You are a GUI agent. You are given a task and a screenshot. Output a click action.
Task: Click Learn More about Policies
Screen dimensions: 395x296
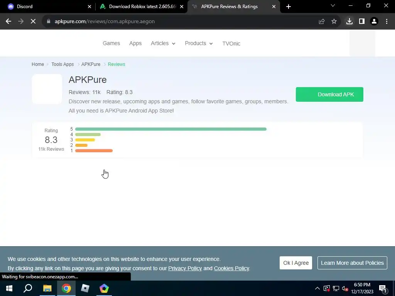click(352, 263)
